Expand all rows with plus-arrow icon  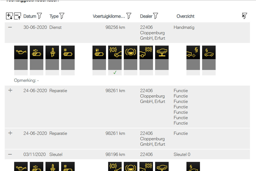[x=9, y=16]
